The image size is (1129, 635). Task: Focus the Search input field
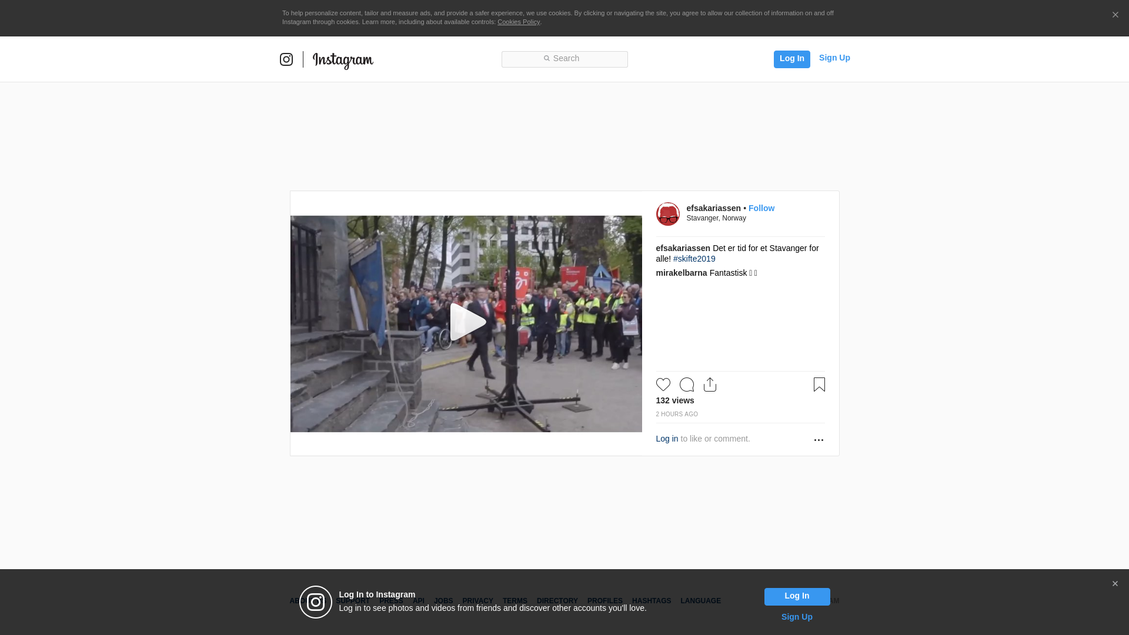click(564, 59)
